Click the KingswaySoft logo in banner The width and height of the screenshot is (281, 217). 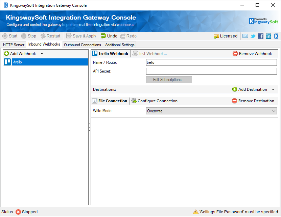[263, 21]
